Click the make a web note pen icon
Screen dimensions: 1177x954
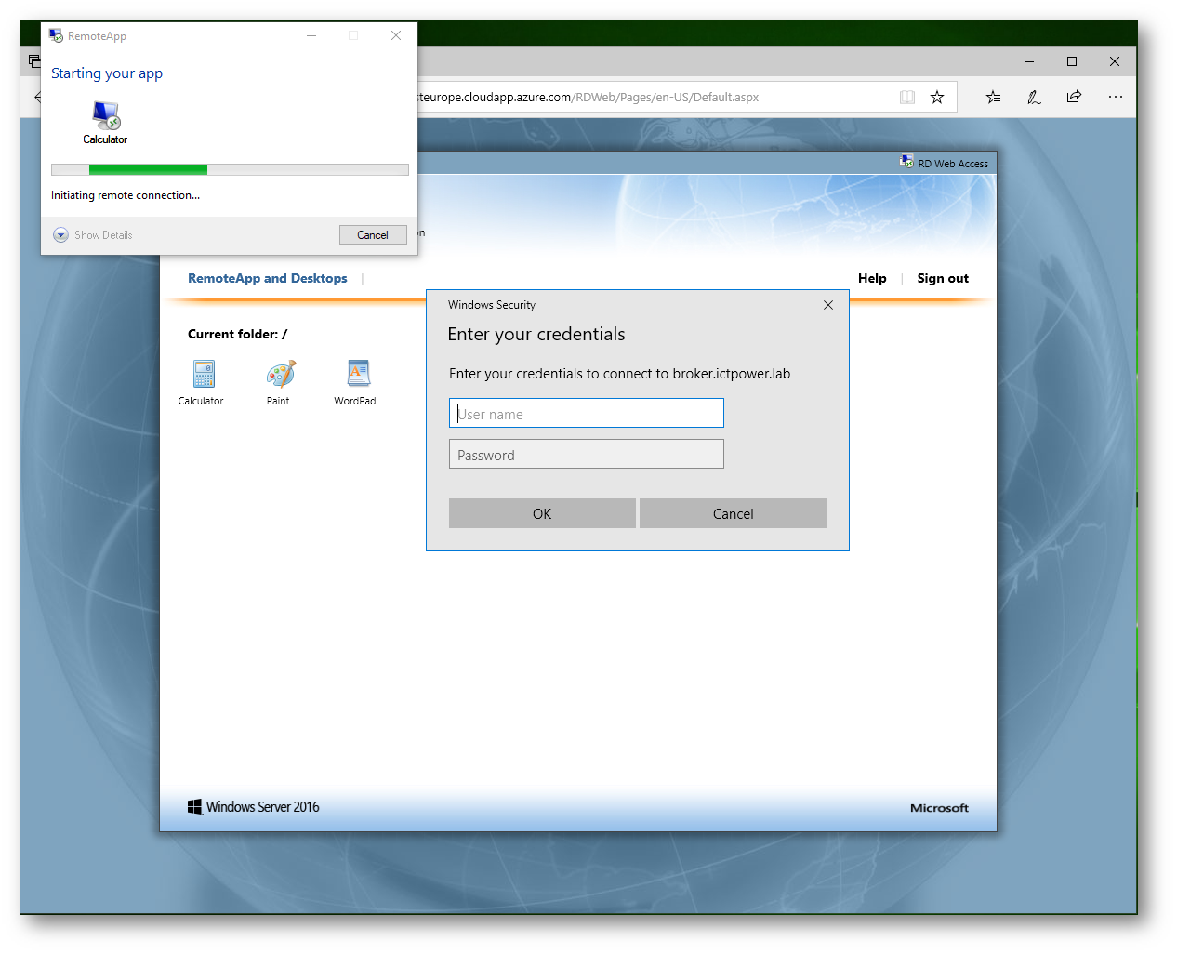coord(1034,97)
